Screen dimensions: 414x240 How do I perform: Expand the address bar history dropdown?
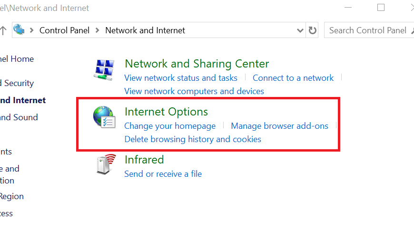pos(300,30)
